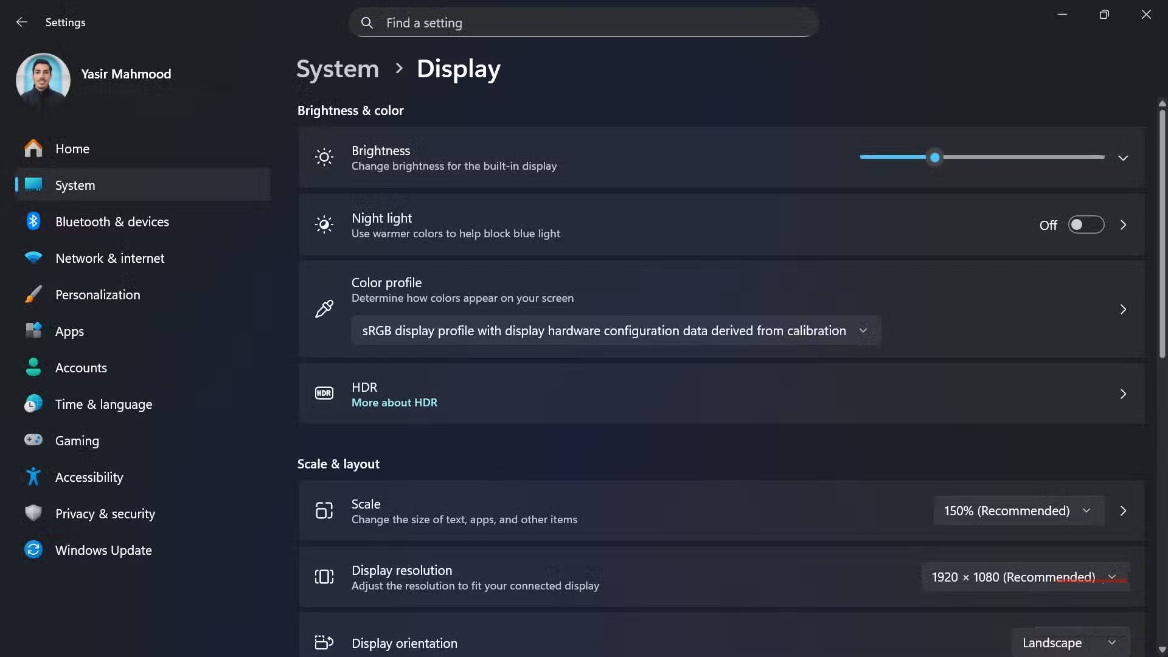Click the brightness slider track
Viewport: 1168px width, 657px height.
point(1022,158)
